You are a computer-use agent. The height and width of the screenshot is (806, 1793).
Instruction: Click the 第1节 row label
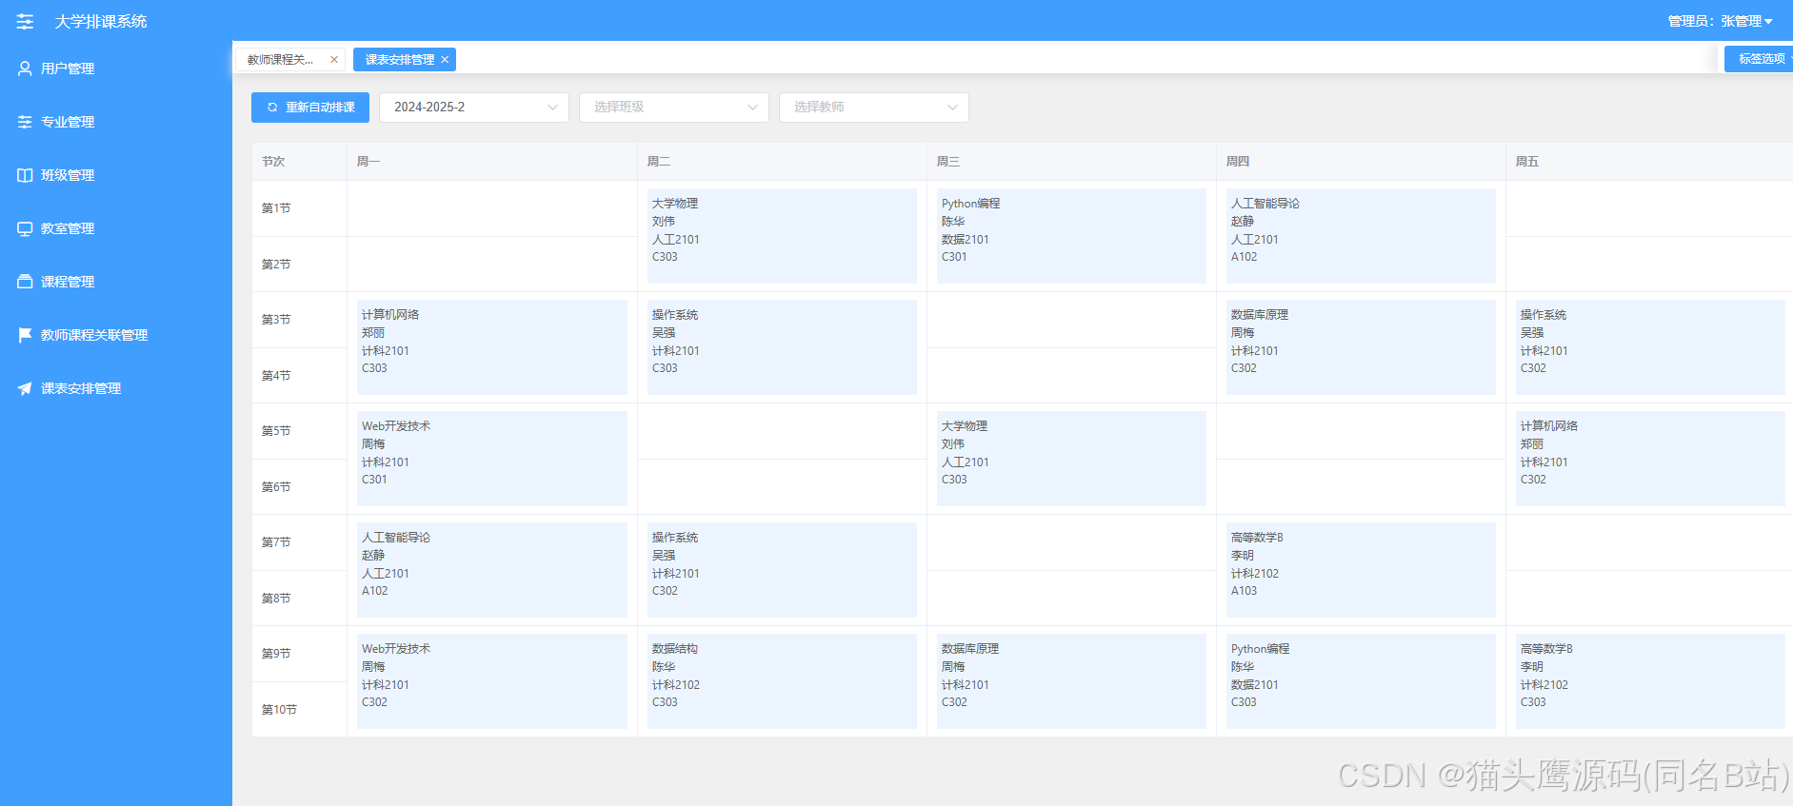tap(276, 208)
